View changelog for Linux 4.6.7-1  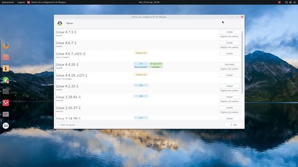(230, 47)
